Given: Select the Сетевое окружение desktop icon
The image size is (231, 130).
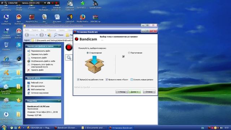Looking at the screenshot, I should (6, 34).
